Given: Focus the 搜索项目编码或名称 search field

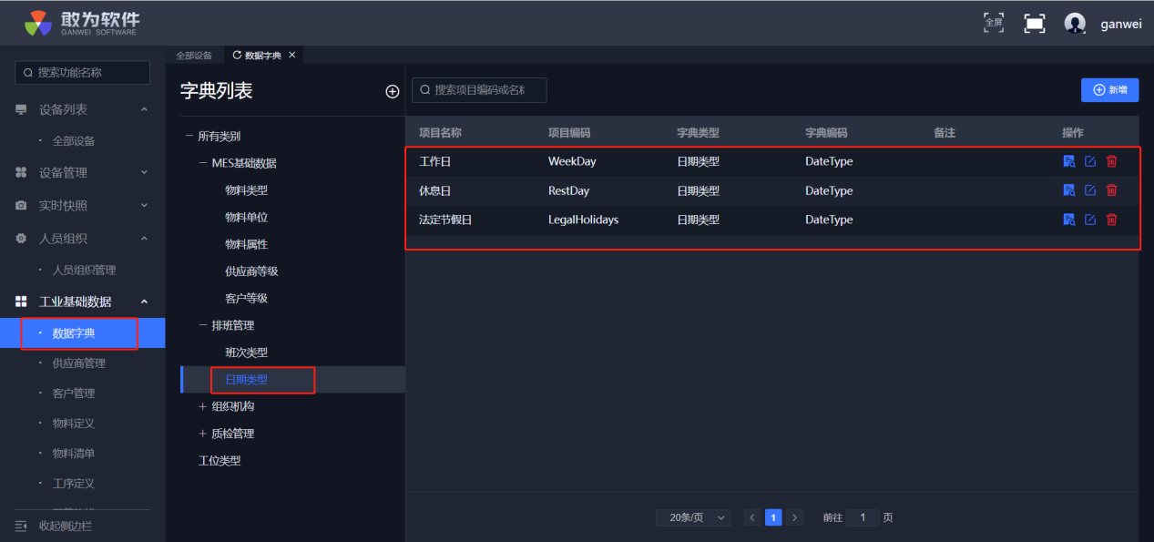Looking at the screenshot, I should [x=479, y=90].
